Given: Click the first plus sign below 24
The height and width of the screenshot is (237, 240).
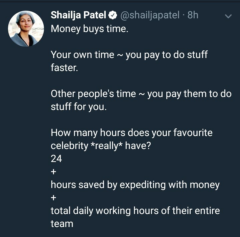Looking at the screenshot, I should coord(53,172).
